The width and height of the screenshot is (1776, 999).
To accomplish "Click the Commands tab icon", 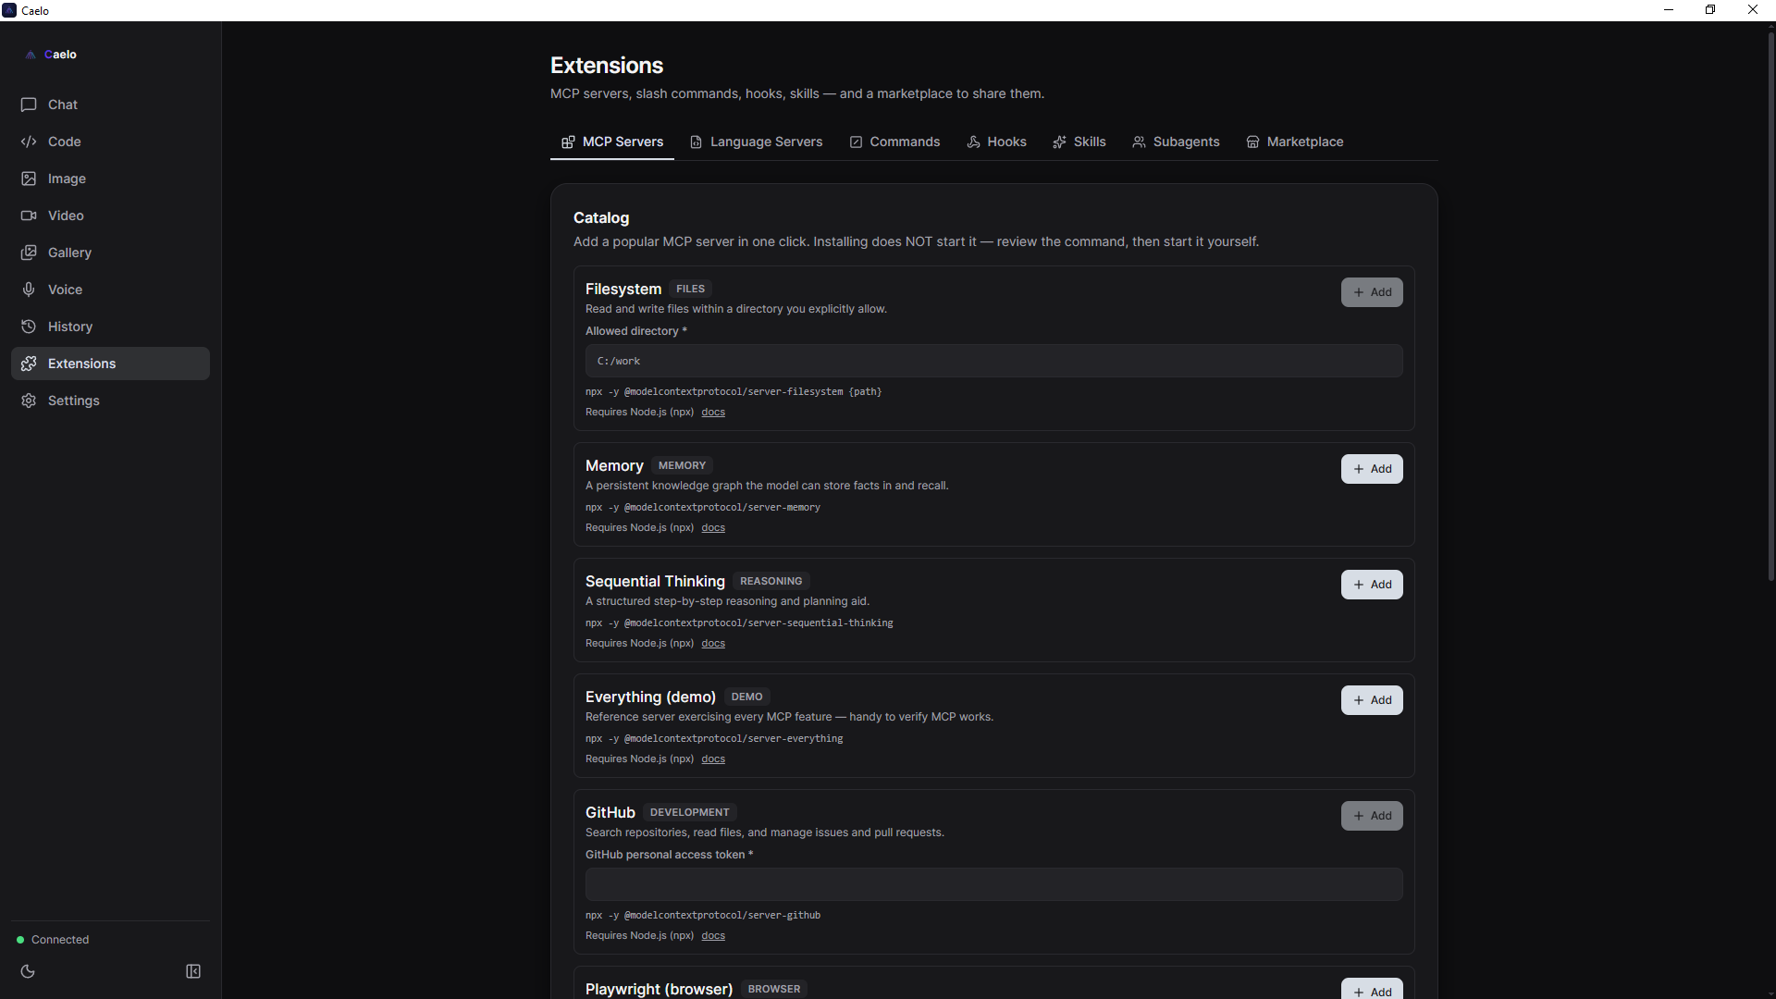I will coord(856,142).
